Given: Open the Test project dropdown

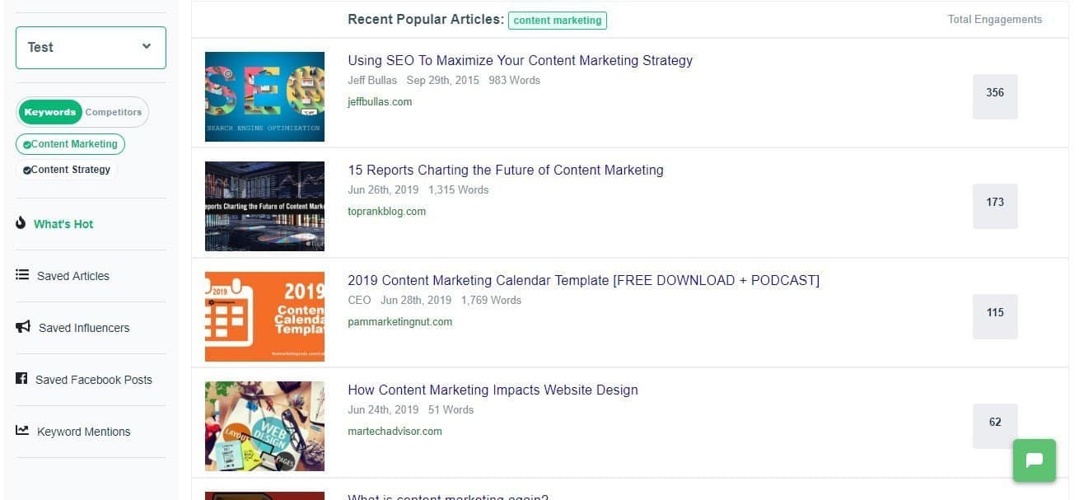Looking at the screenshot, I should (91, 47).
